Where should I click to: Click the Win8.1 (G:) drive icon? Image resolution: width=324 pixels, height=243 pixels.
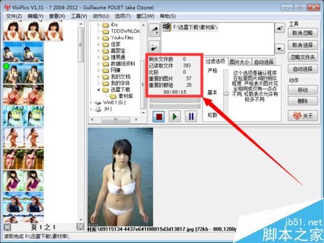click(x=98, y=102)
